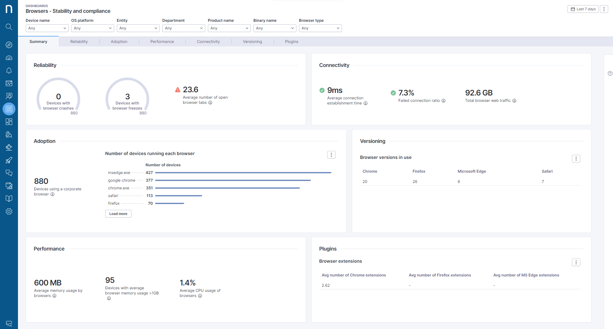The width and height of the screenshot is (613, 329).
Task: Expand the Binary name filter dropdown
Action: pyautogui.click(x=275, y=28)
